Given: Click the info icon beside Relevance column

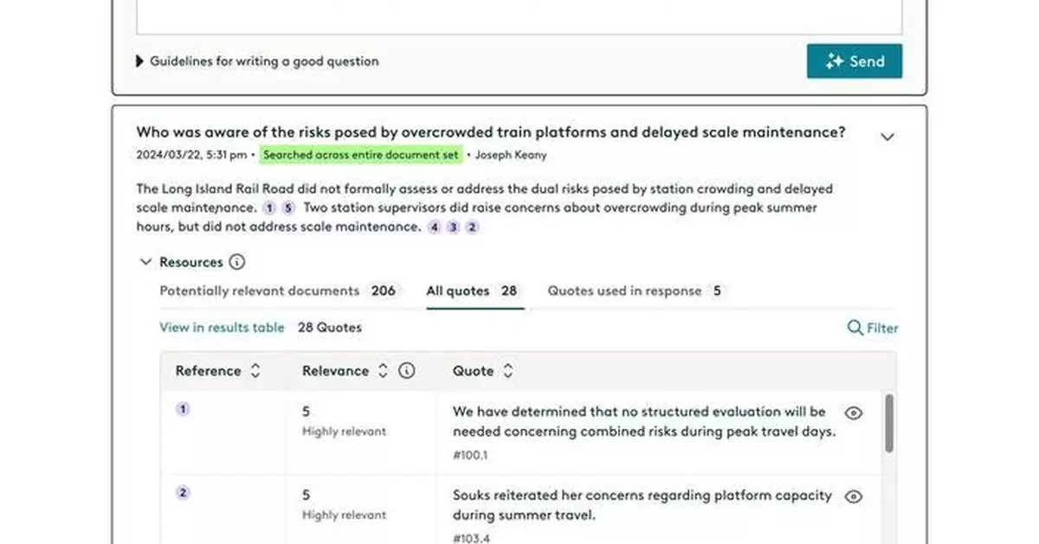Looking at the screenshot, I should pyautogui.click(x=407, y=370).
